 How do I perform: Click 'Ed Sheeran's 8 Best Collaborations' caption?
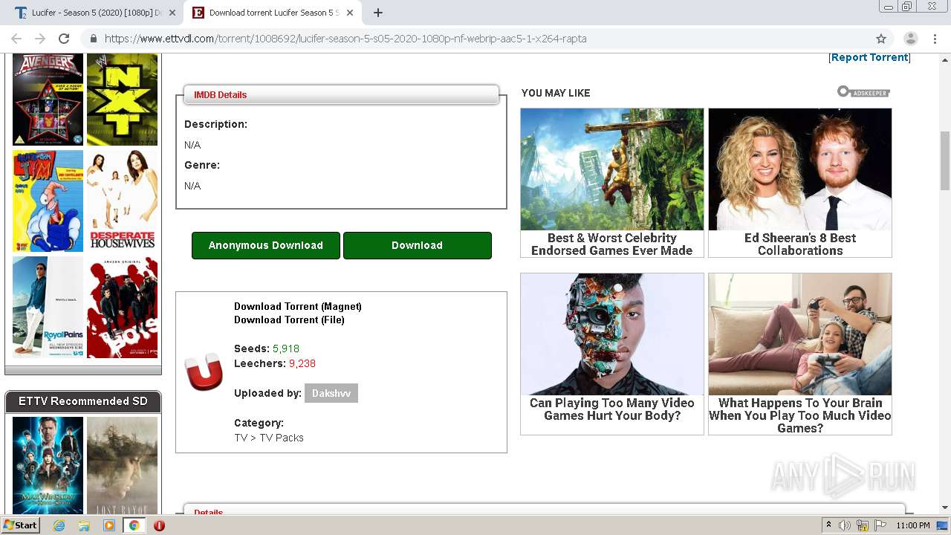(x=800, y=244)
